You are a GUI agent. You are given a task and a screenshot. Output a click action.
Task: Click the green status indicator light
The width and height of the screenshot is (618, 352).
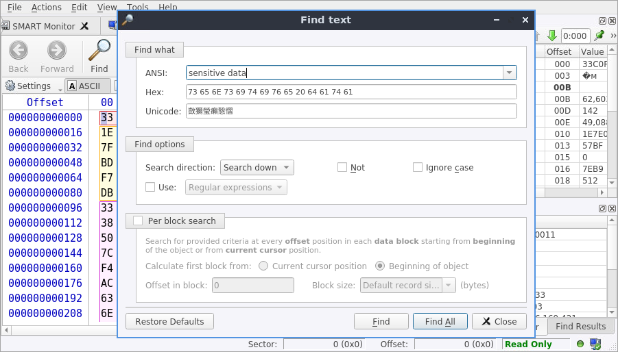580,344
